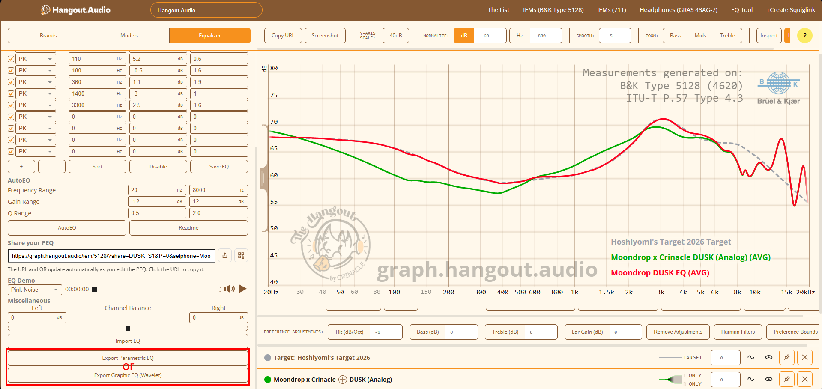Open IEMs (711) in top navigation

pos(611,10)
